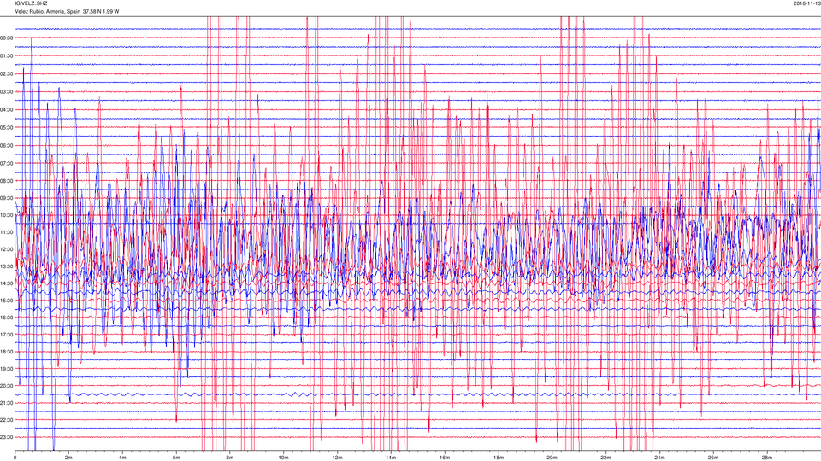Select the 17:30 time label
The height and width of the screenshot is (461, 821).
[x=6, y=335]
